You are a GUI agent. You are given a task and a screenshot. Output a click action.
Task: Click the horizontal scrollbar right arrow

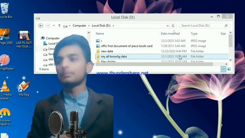point(226,64)
